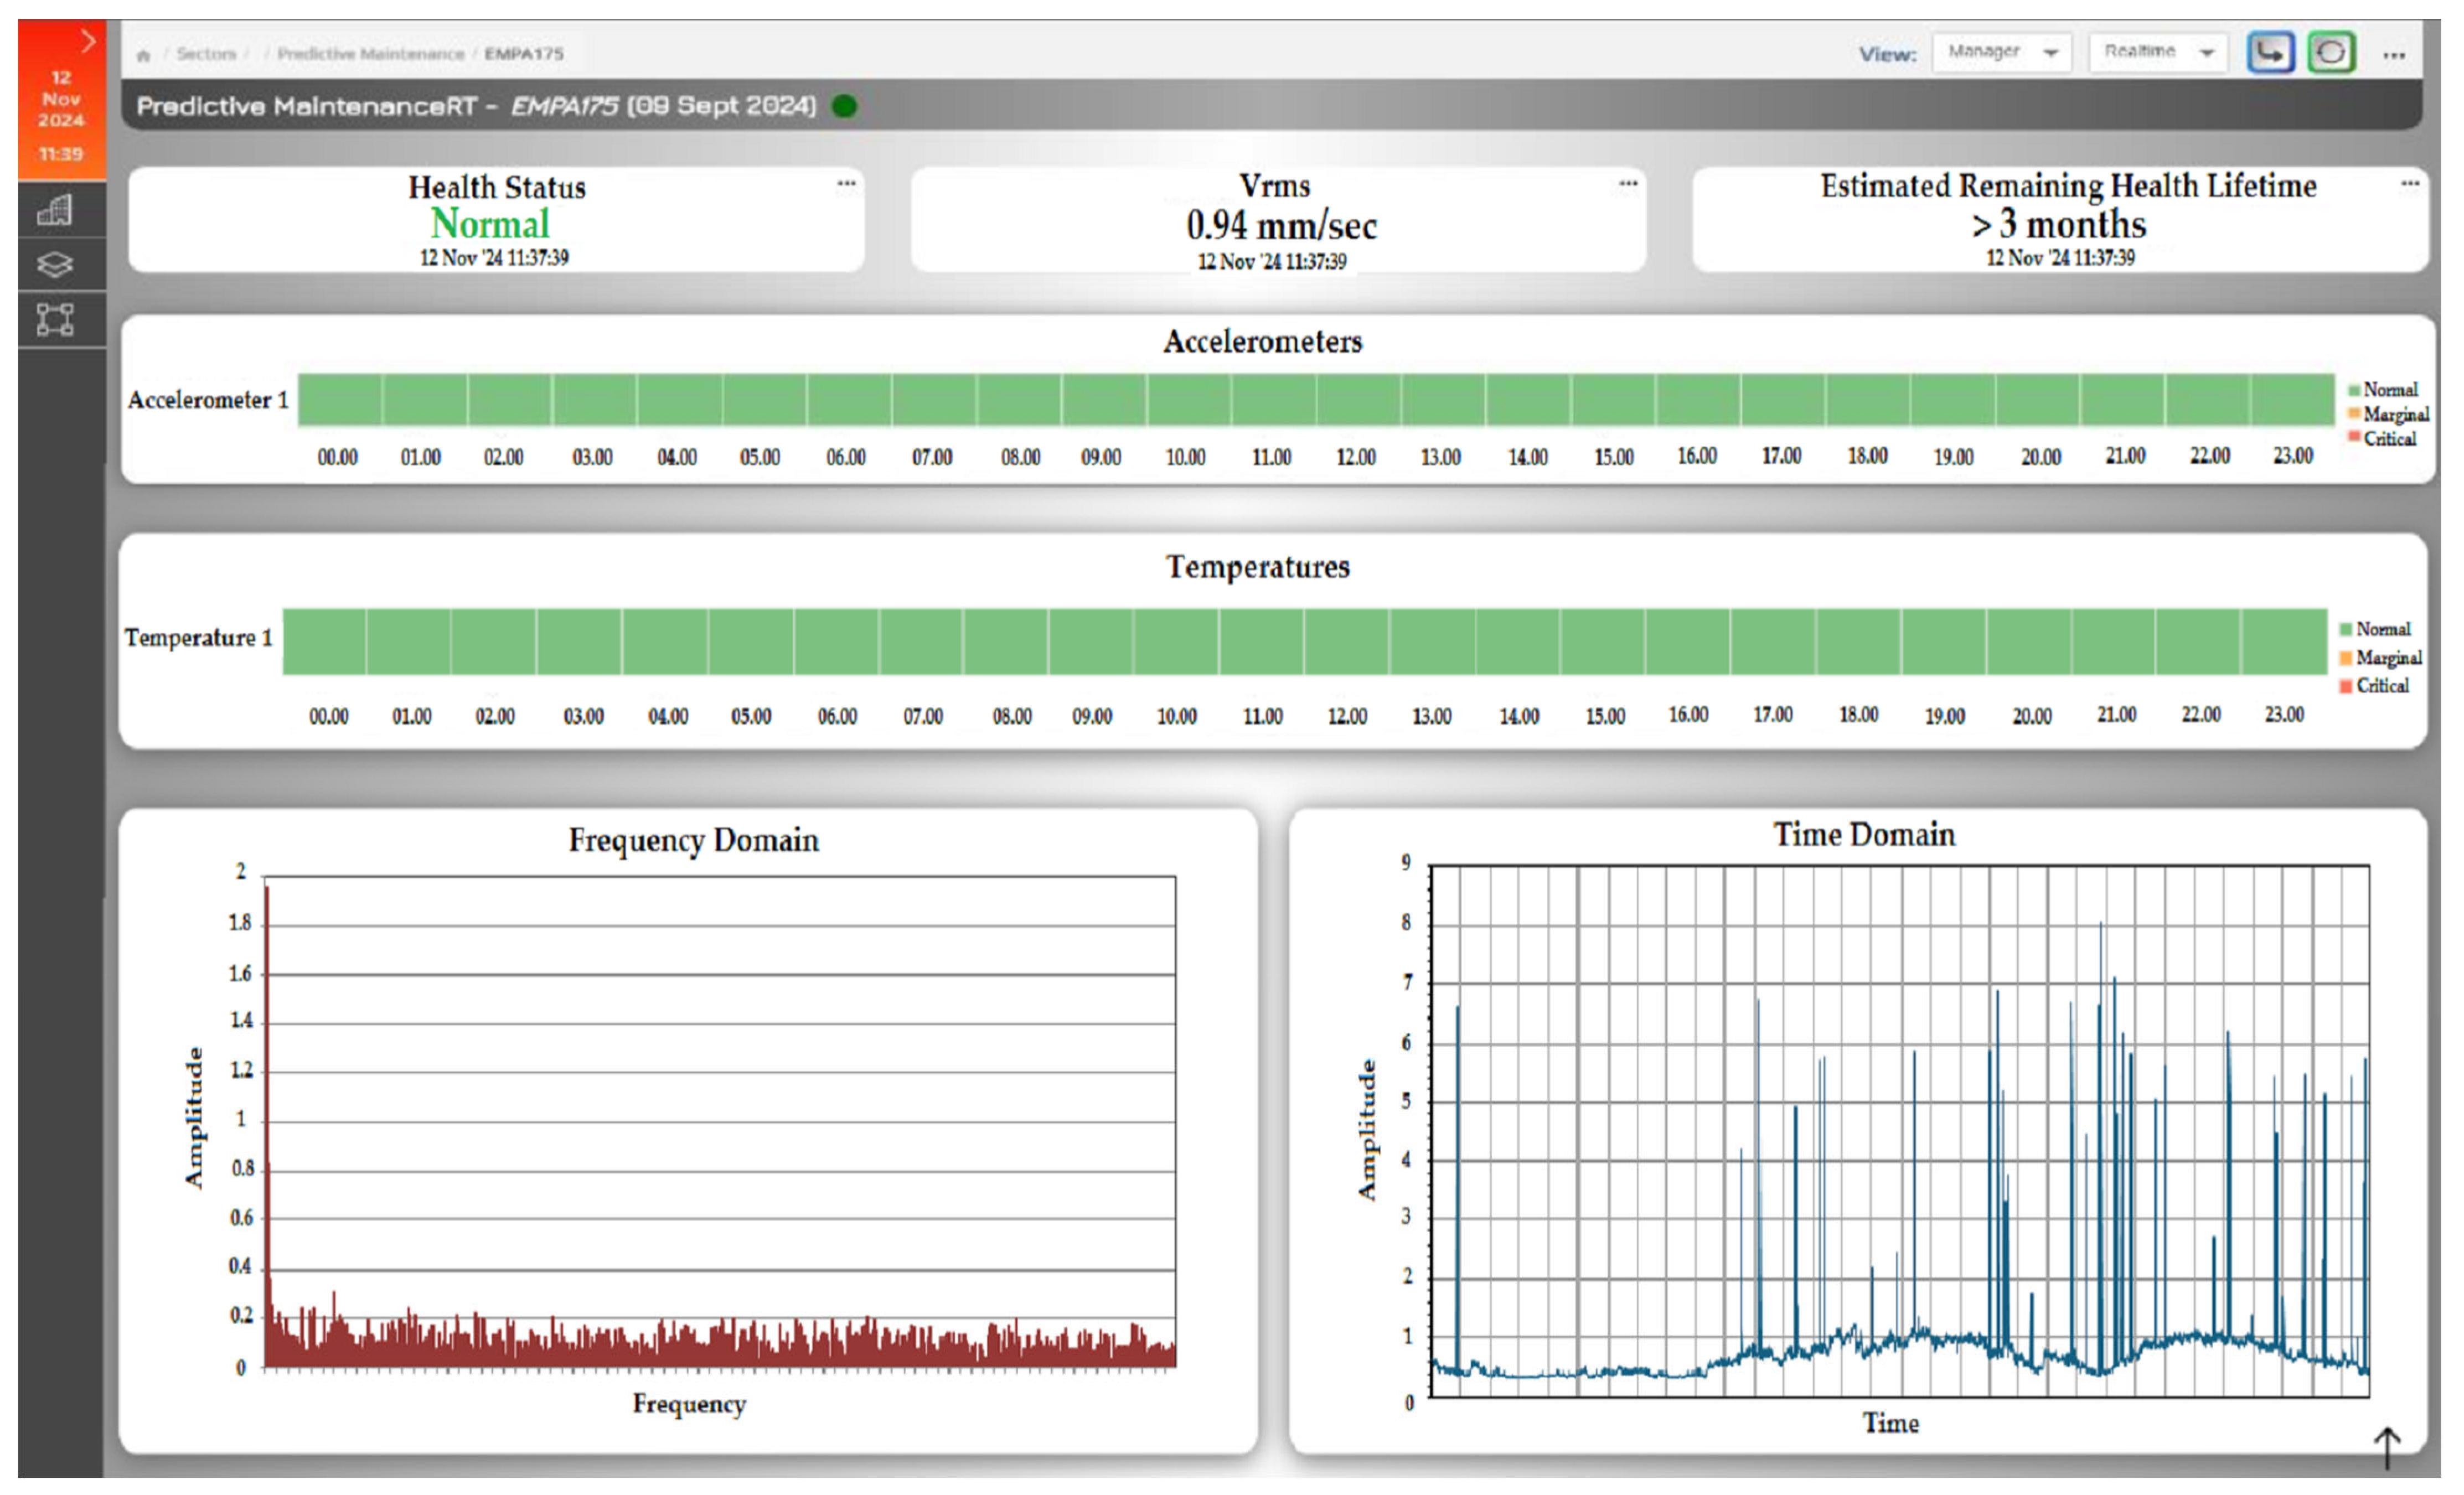Open the layers sidebar icon
2464x1495 pixels.
pos(55,265)
